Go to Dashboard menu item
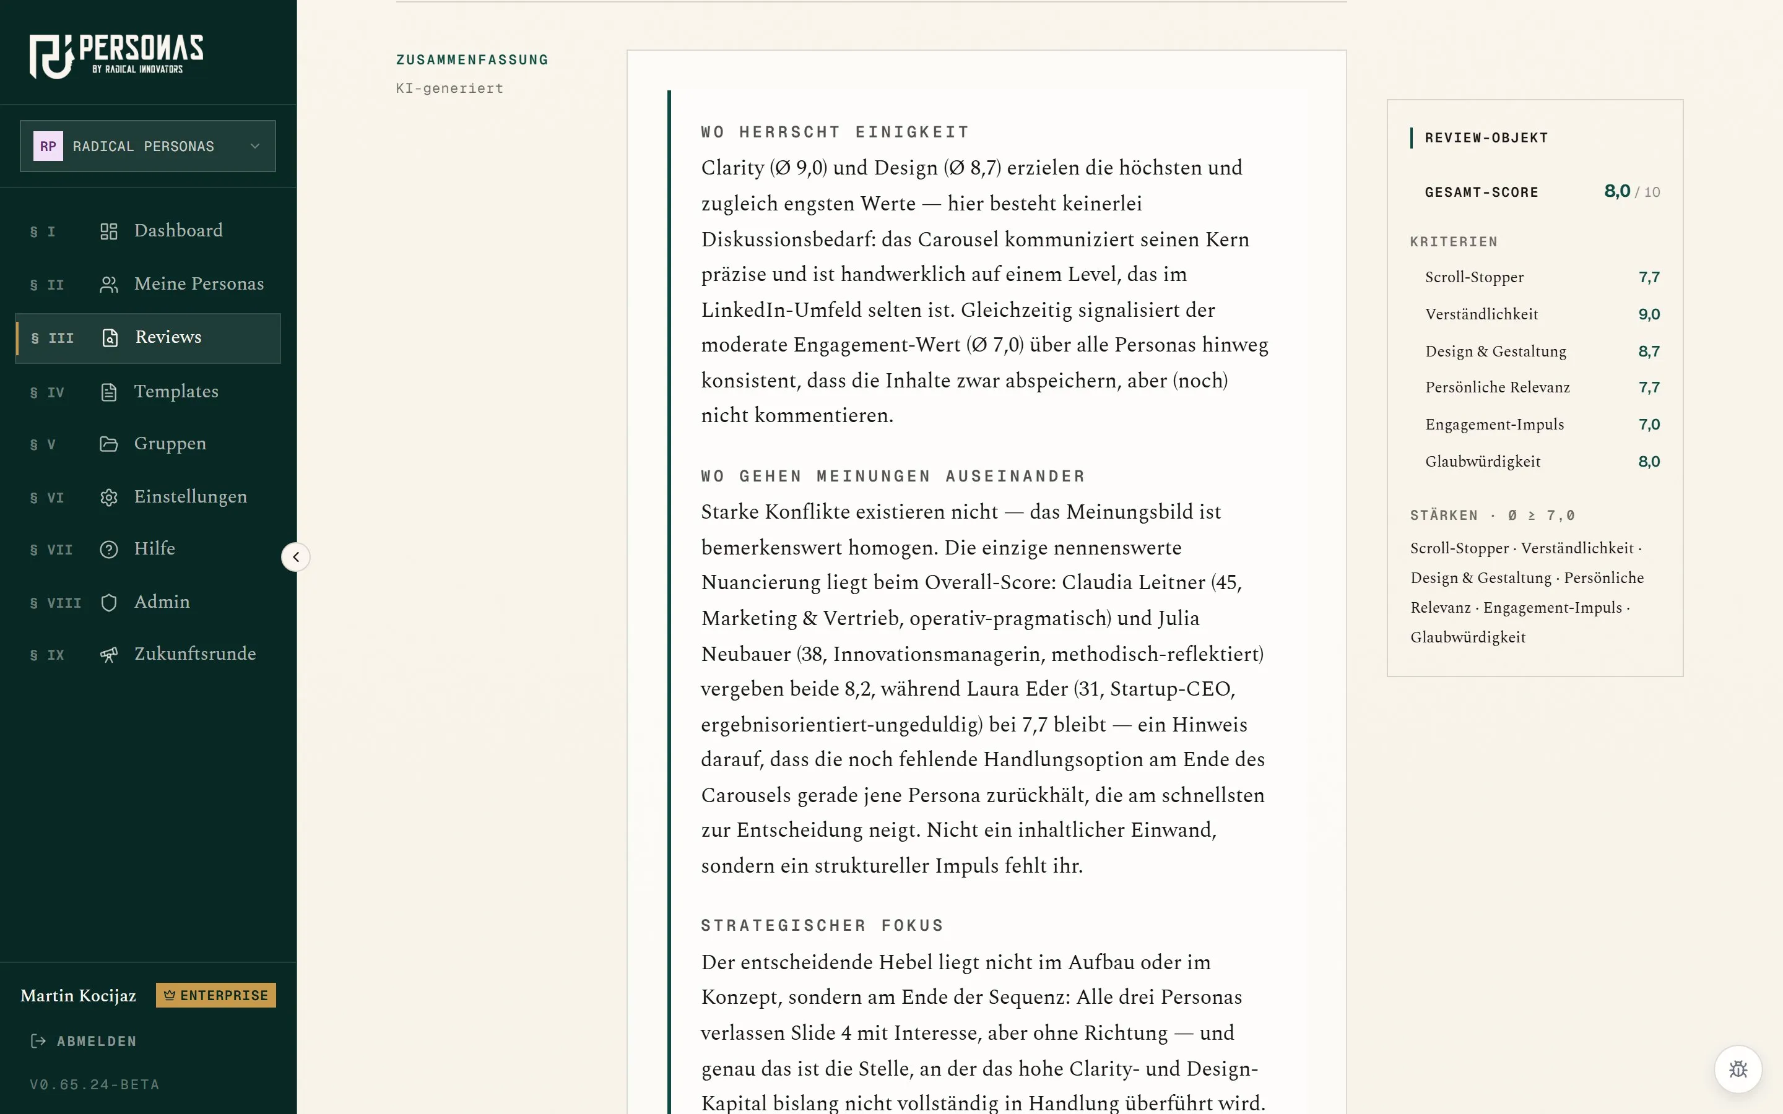The height and width of the screenshot is (1114, 1783). [x=147, y=231]
